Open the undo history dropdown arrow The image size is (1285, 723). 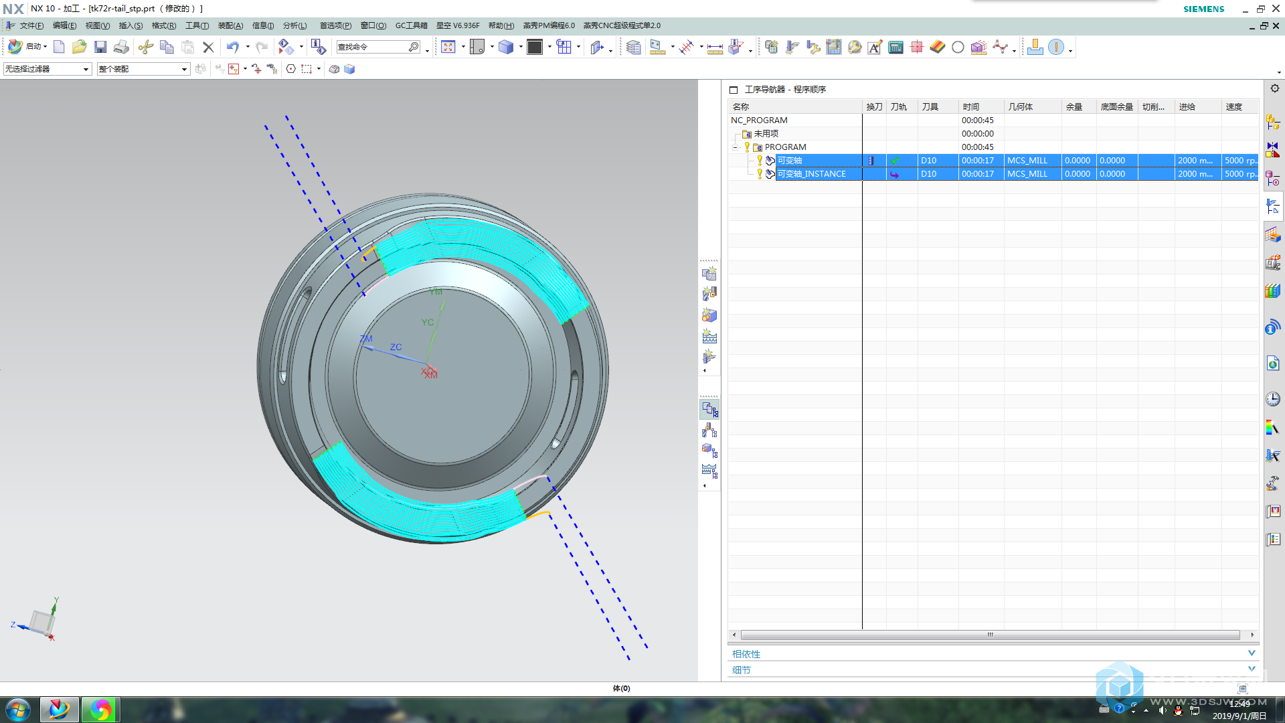(248, 47)
